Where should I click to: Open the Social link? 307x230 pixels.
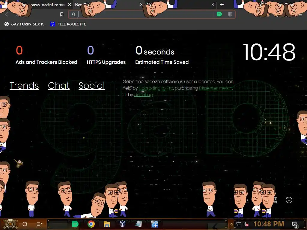tap(92, 85)
